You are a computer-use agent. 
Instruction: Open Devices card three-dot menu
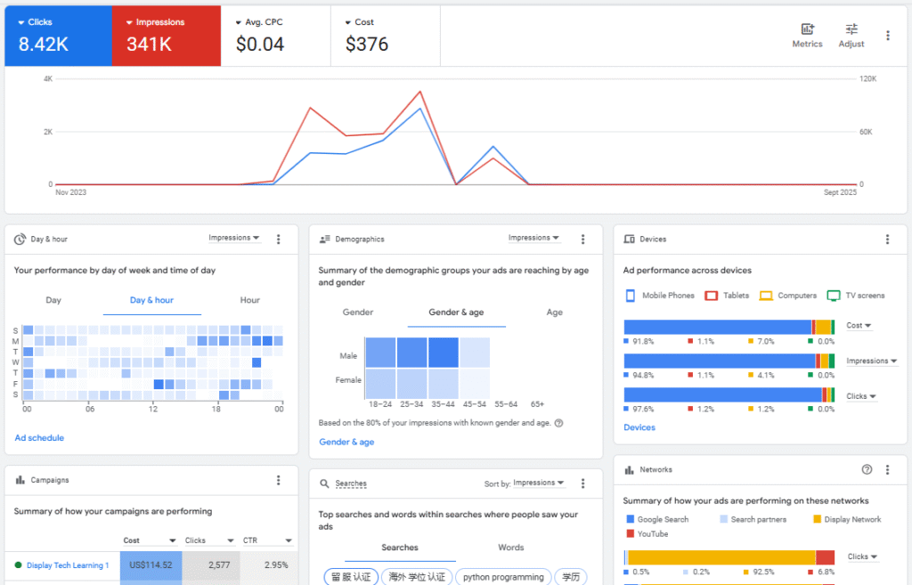[x=887, y=240]
